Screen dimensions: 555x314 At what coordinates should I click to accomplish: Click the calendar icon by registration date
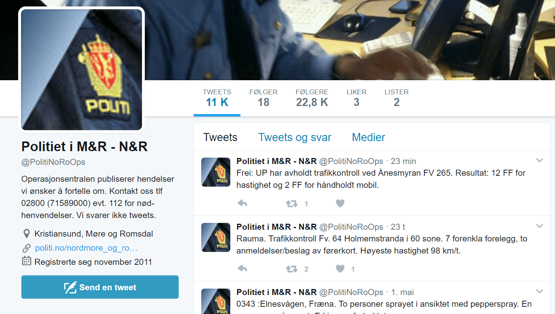27,261
